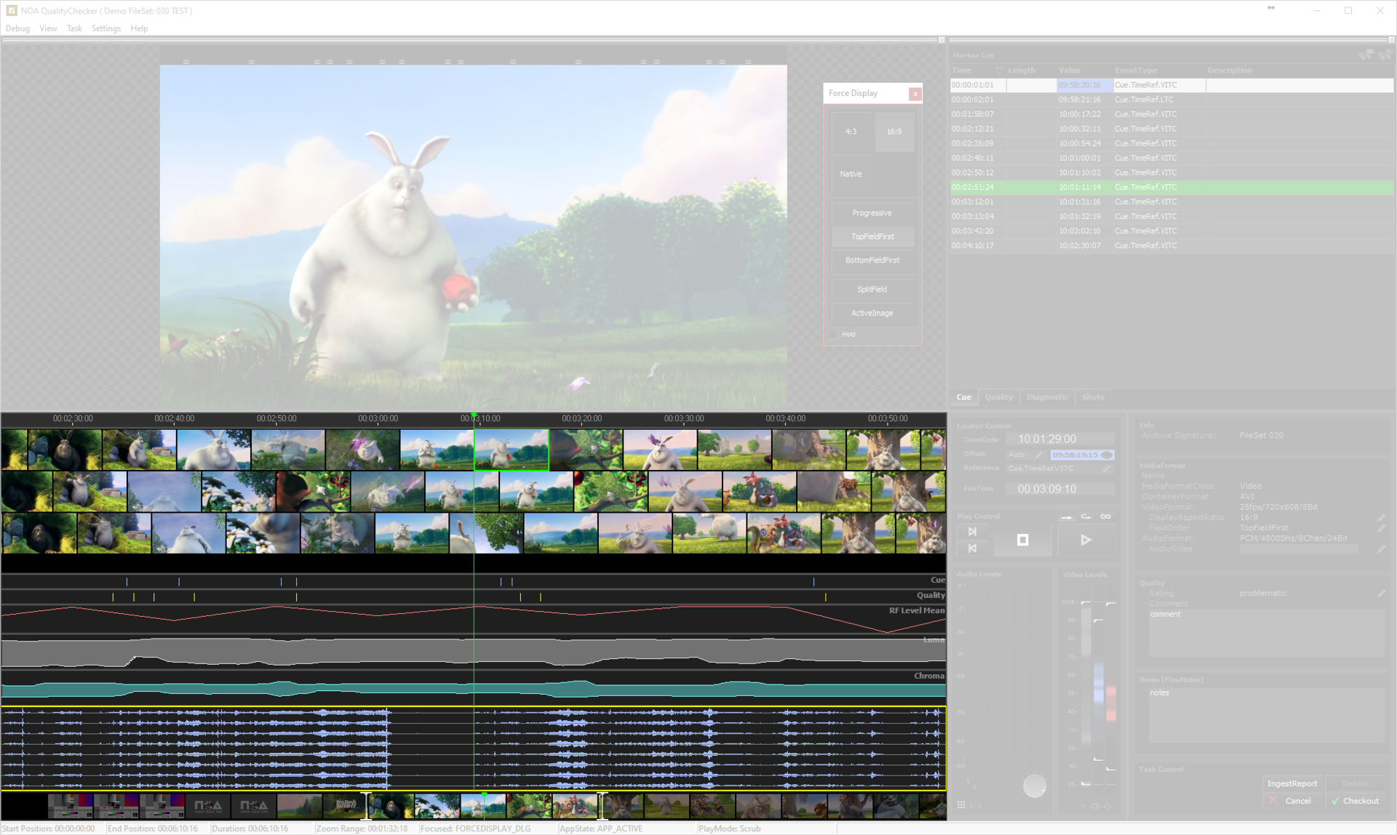Viewport: 1397px width, 835px height.
Task: Click the Play button
Action: pos(1086,540)
